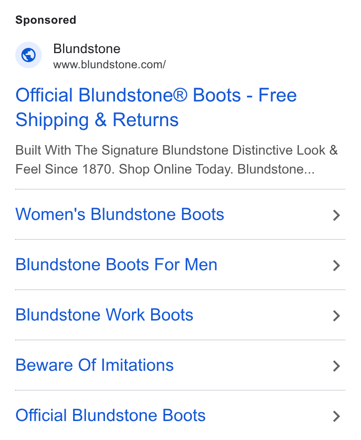Click the arrow icon beside Beware Of Imitations
This screenshot has height=440, width=361.
coord(337,366)
